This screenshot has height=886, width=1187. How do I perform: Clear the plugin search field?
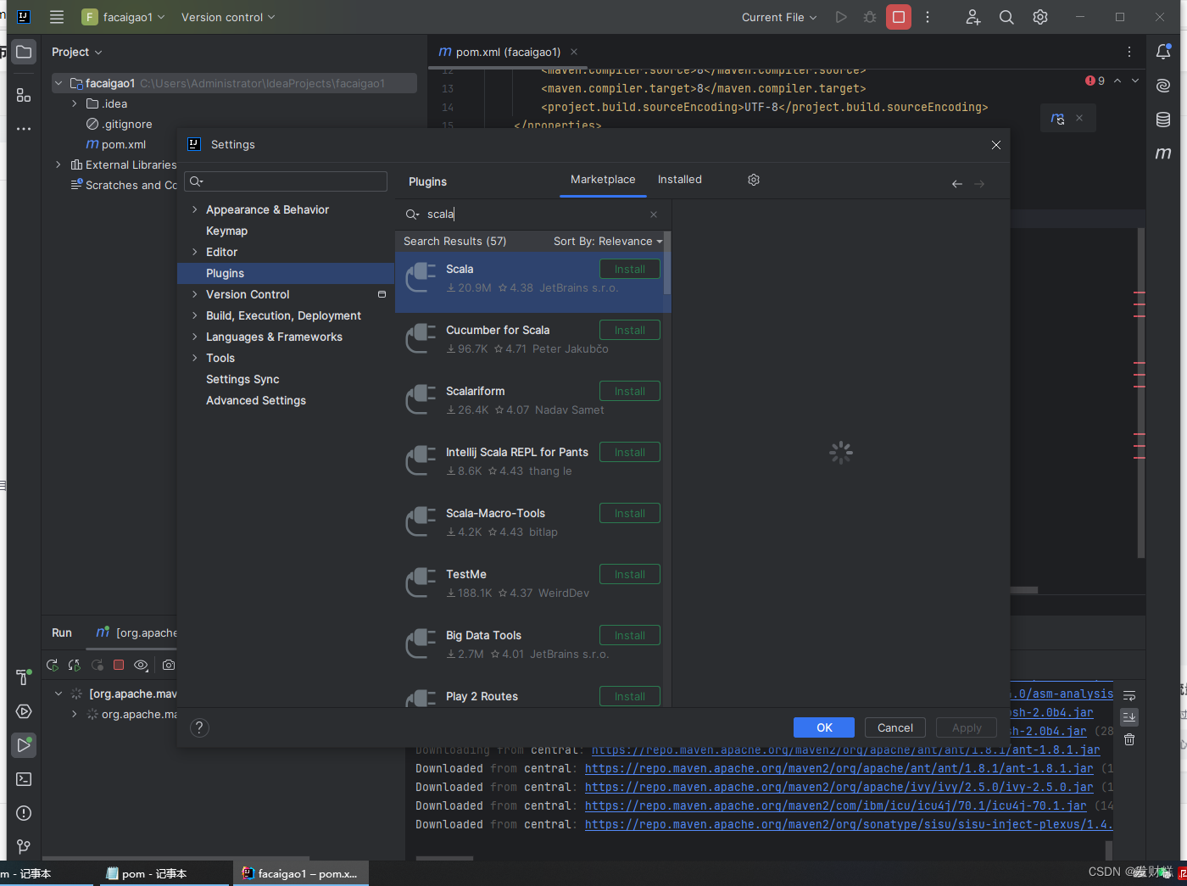pos(654,215)
